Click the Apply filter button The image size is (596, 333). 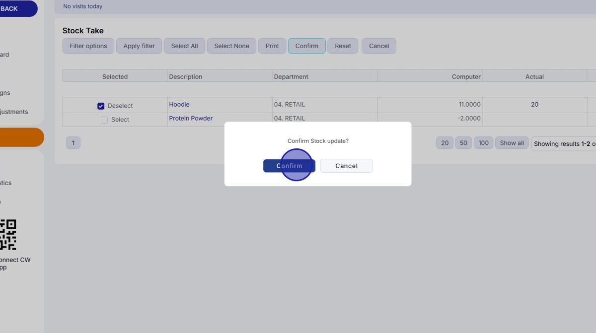[x=139, y=46]
